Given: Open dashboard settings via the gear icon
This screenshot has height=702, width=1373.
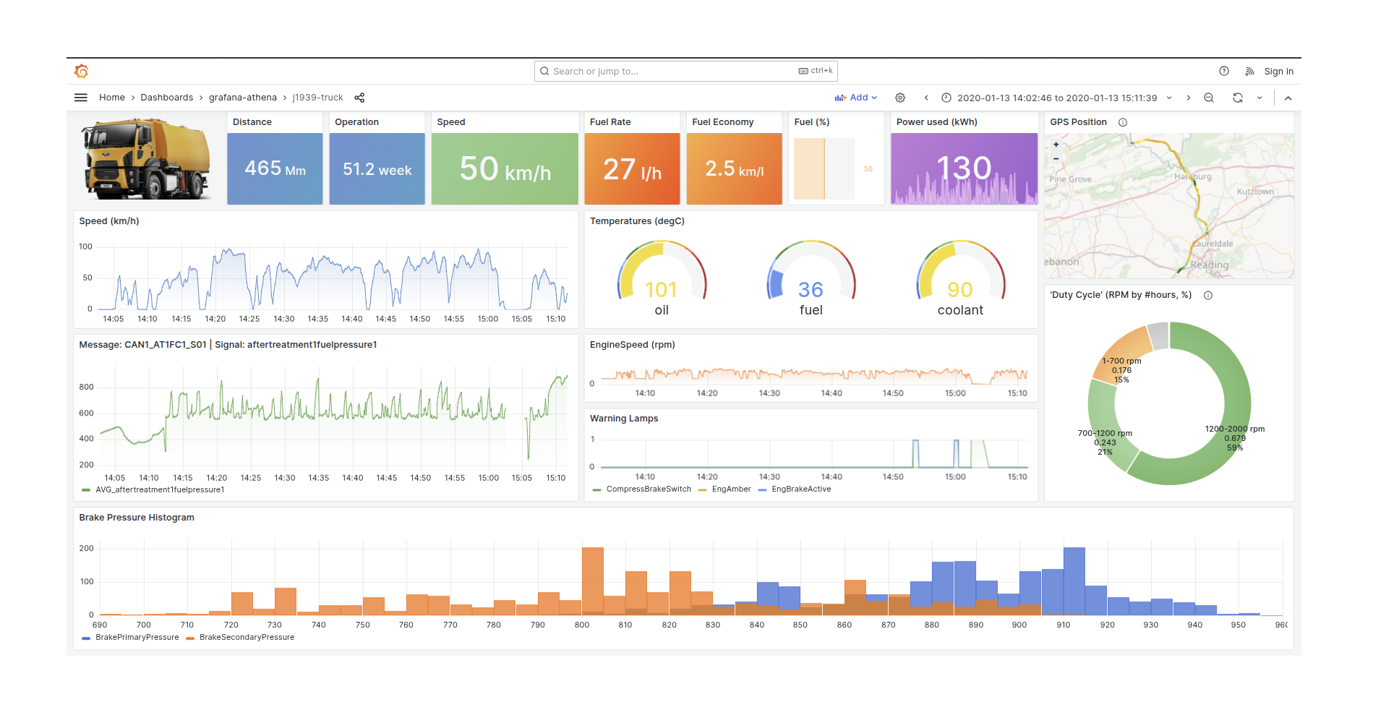Looking at the screenshot, I should click(900, 97).
